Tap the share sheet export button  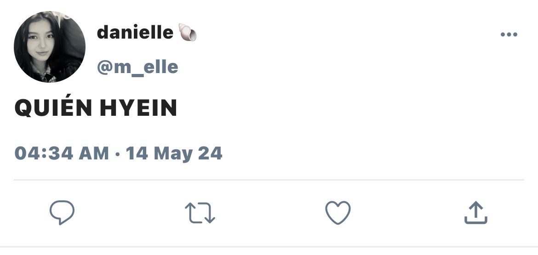click(x=476, y=213)
